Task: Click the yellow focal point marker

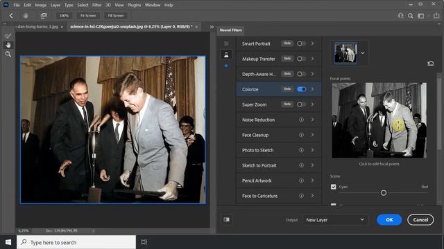Action: tap(398, 124)
